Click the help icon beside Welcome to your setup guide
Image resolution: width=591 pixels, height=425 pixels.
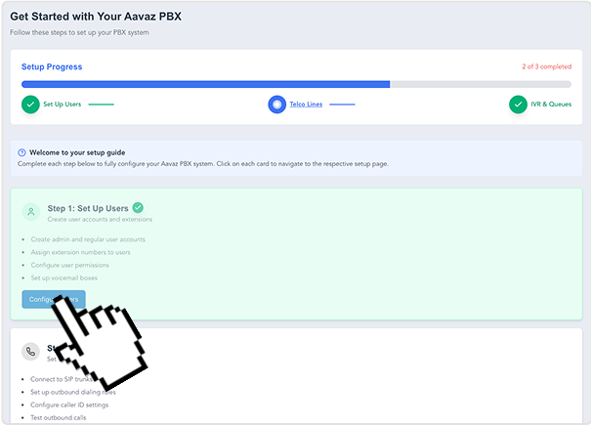coord(21,152)
